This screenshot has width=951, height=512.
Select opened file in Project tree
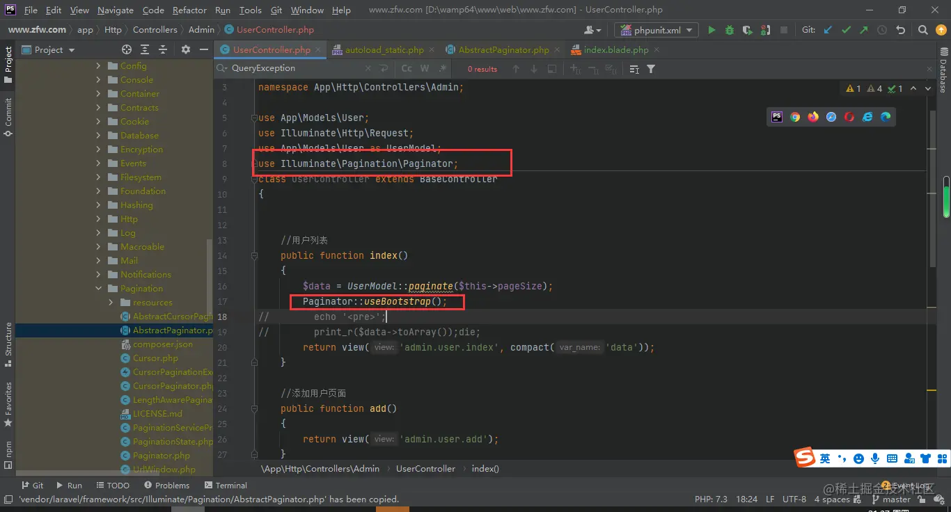click(x=127, y=49)
